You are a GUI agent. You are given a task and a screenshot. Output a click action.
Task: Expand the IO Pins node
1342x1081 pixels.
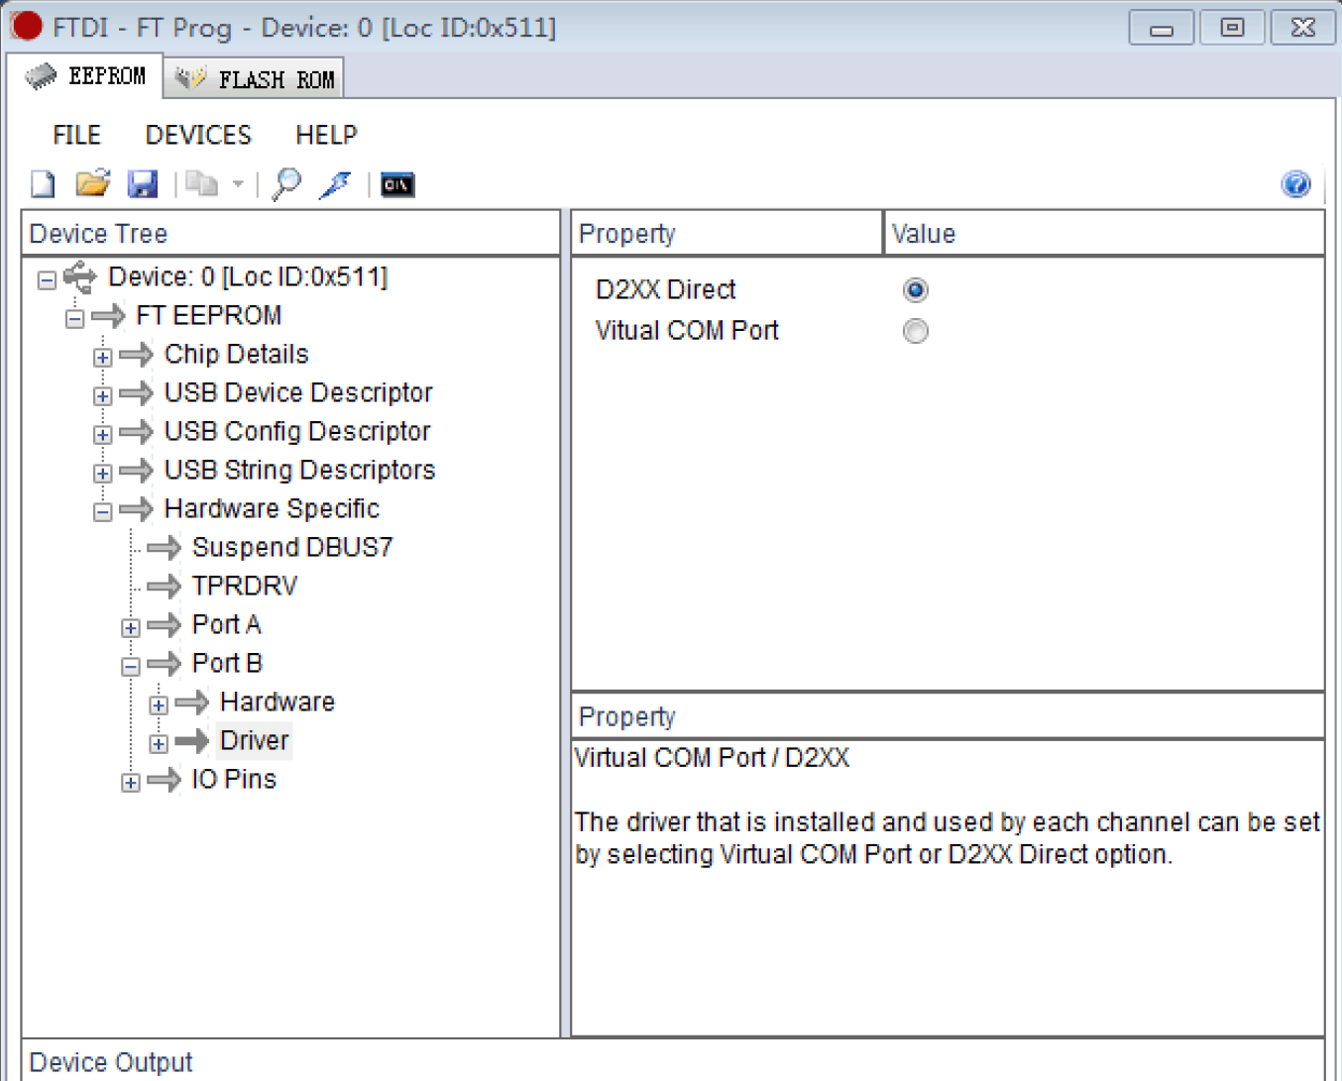pos(130,782)
